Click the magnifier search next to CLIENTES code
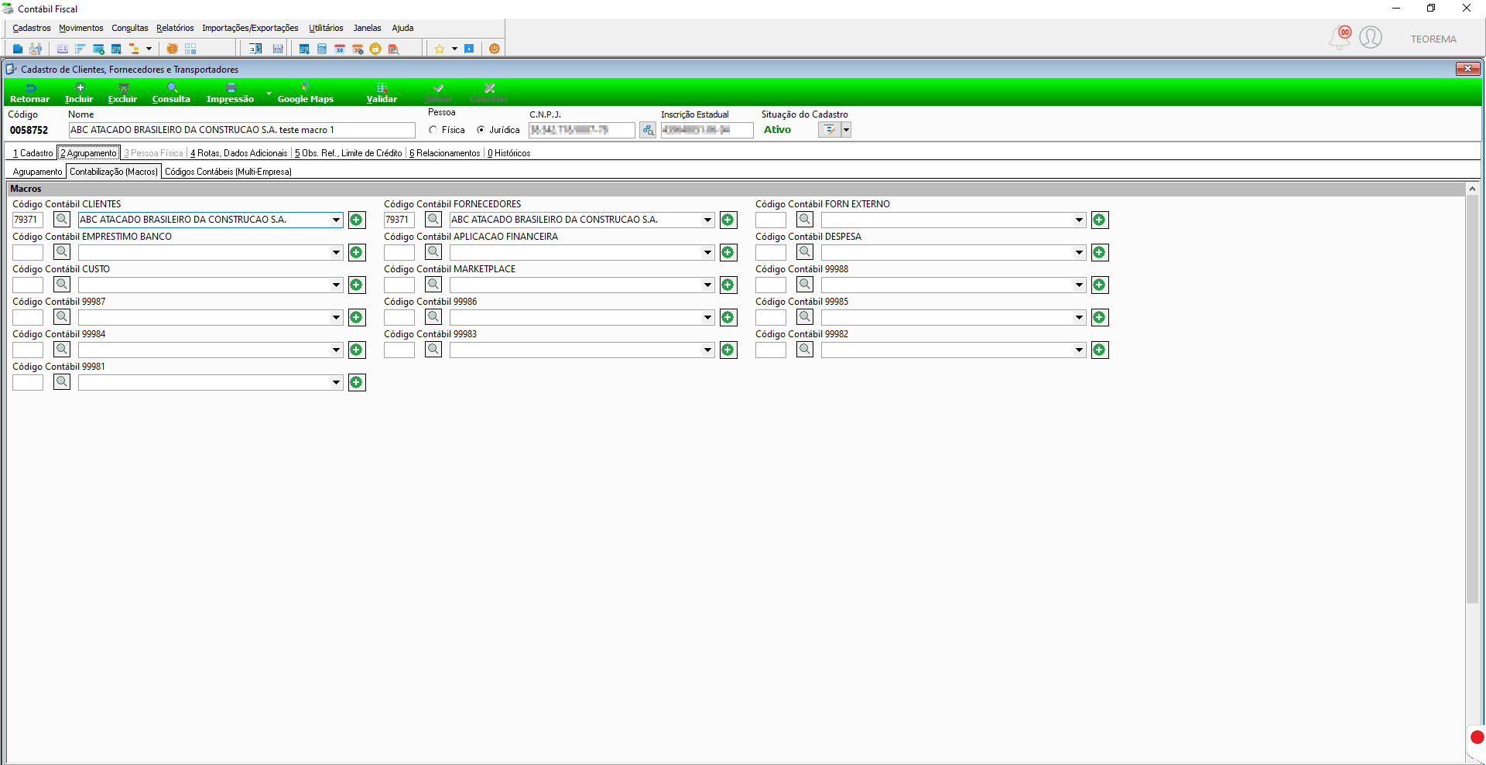 pyautogui.click(x=62, y=220)
